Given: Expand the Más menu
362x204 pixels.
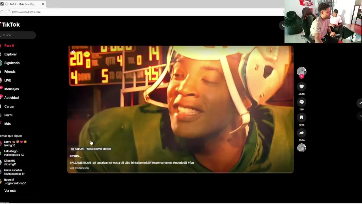Looking at the screenshot, I should pyautogui.click(x=7, y=124).
